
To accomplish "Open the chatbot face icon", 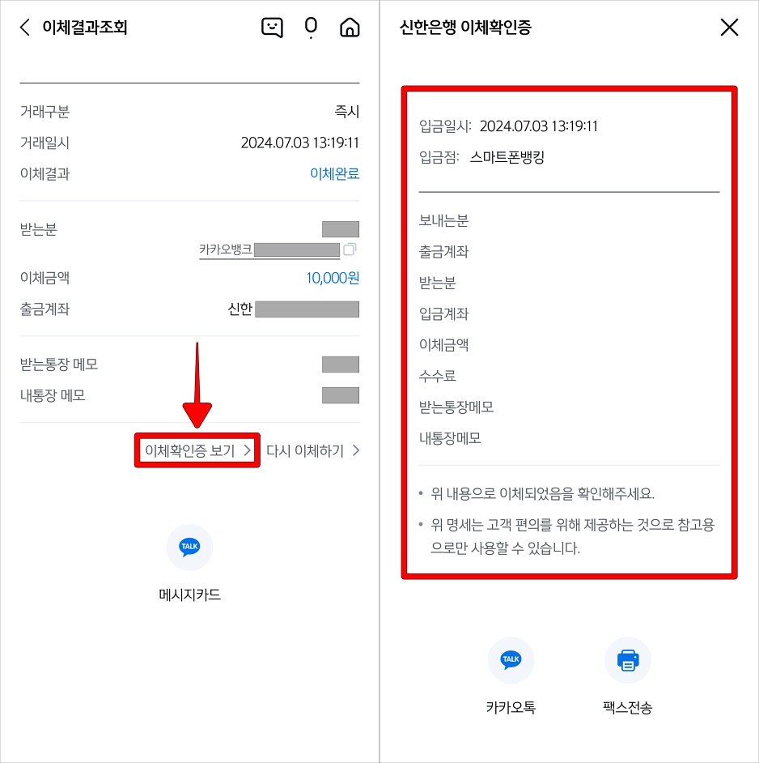I will click(272, 28).
